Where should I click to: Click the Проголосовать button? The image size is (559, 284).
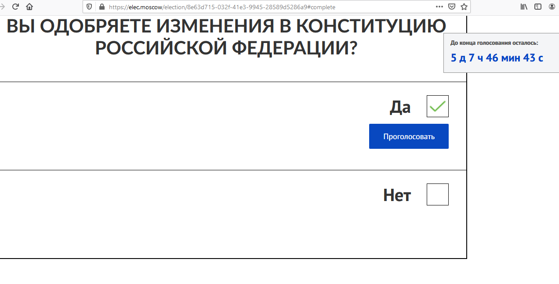[409, 136]
